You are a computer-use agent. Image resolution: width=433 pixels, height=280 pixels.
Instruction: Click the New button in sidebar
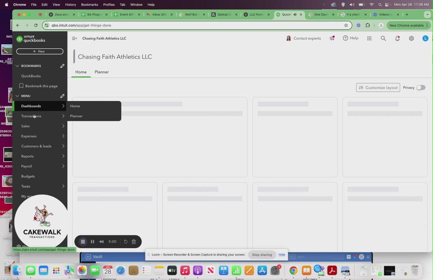click(x=40, y=51)
